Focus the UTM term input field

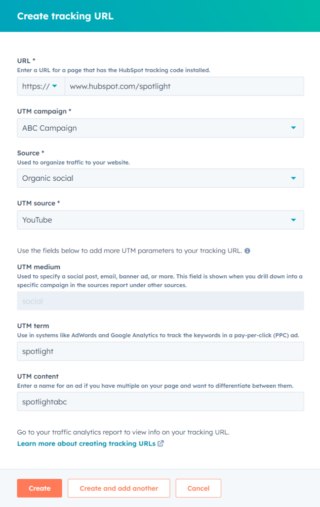(x=160, y=351)
